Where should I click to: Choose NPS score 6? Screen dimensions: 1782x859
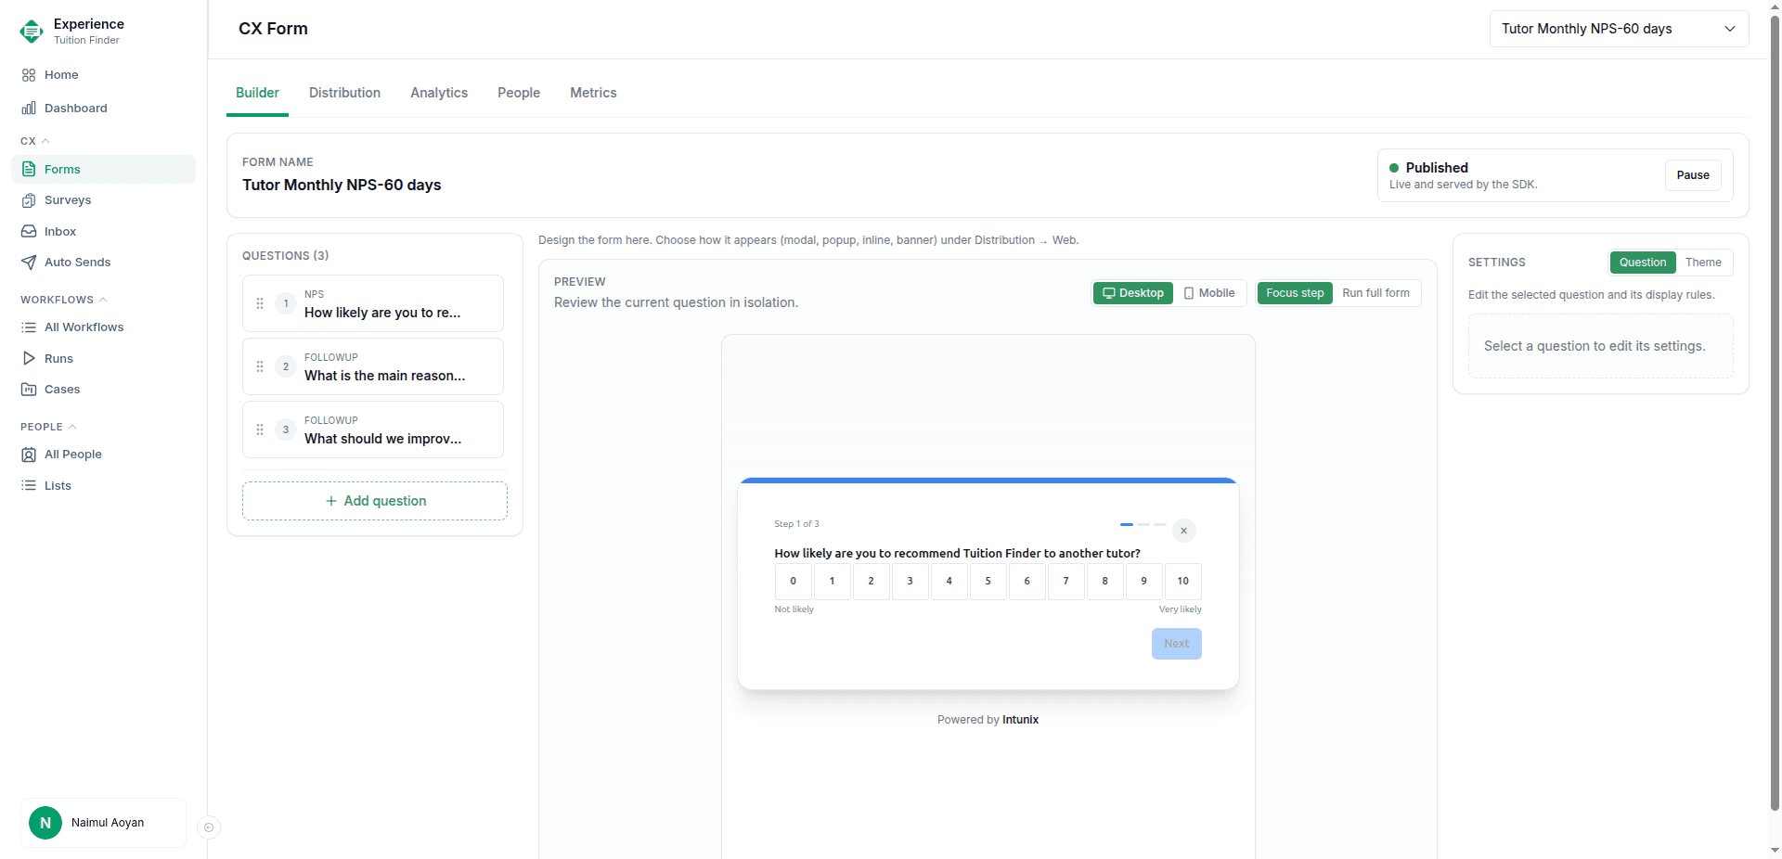pos(1027,582)
